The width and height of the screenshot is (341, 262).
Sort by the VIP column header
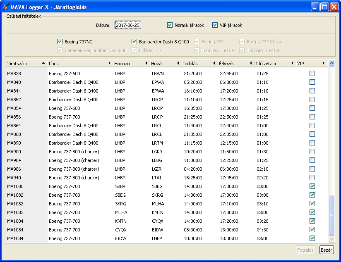[x=312, y=64]
